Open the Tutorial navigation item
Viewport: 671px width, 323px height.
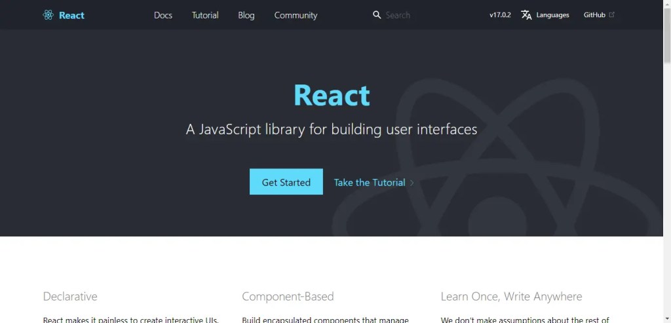click(x=205, y=16)
